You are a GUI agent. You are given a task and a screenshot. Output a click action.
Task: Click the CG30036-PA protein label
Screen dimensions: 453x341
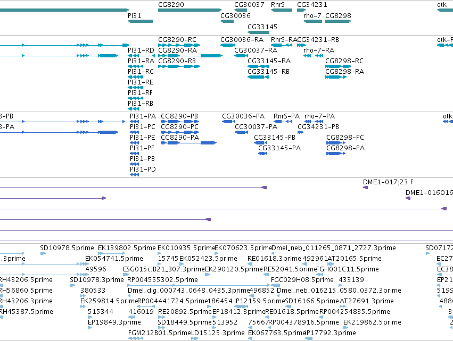[243, 116]
